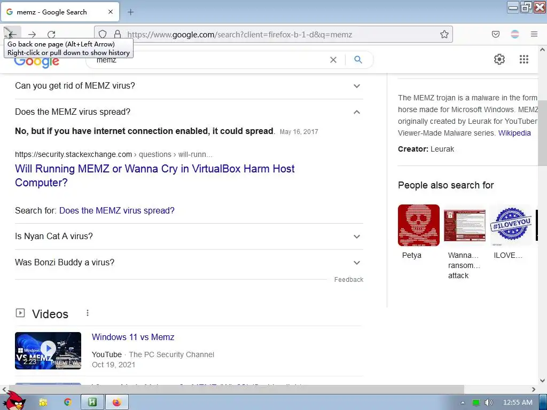Click the site security padlock icon
The height and width of the screenshot is (410, 547).
click(118, 34)
